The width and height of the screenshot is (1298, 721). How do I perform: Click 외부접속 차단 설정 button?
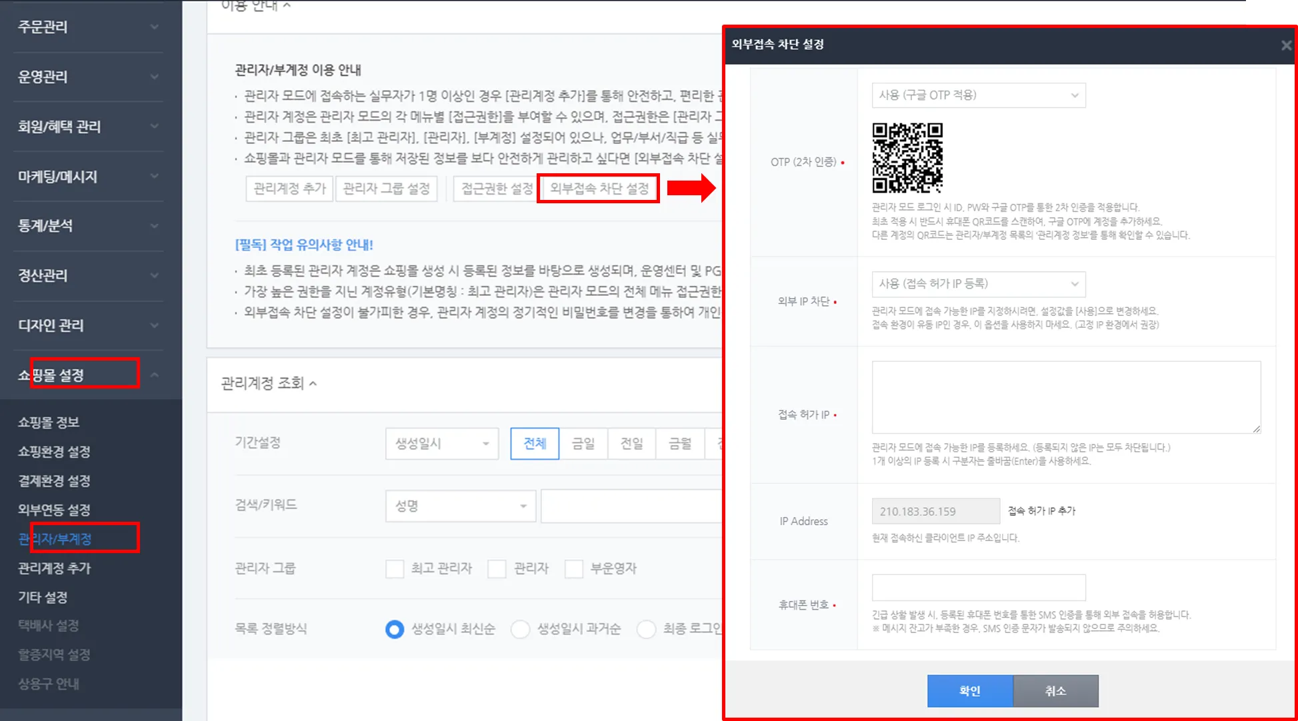pyautogui.click(x=599, y=189)
